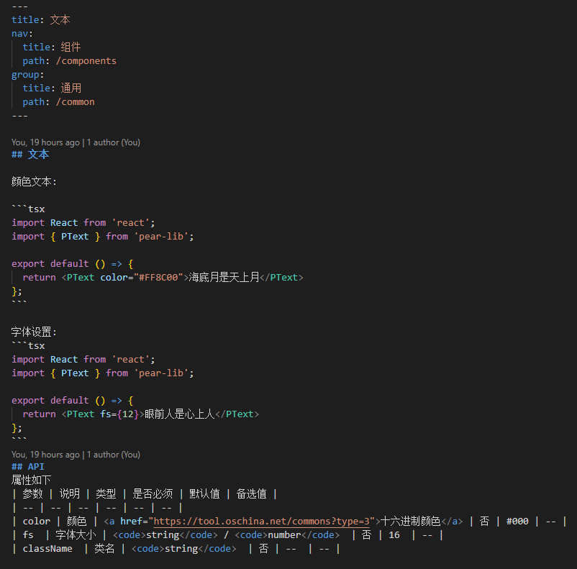Open the tool.oschina.net URL link
This screenshot has height=569, width=577.
pyautogui.click(x=261, y=521)
